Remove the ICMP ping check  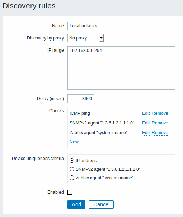point(160,113)
